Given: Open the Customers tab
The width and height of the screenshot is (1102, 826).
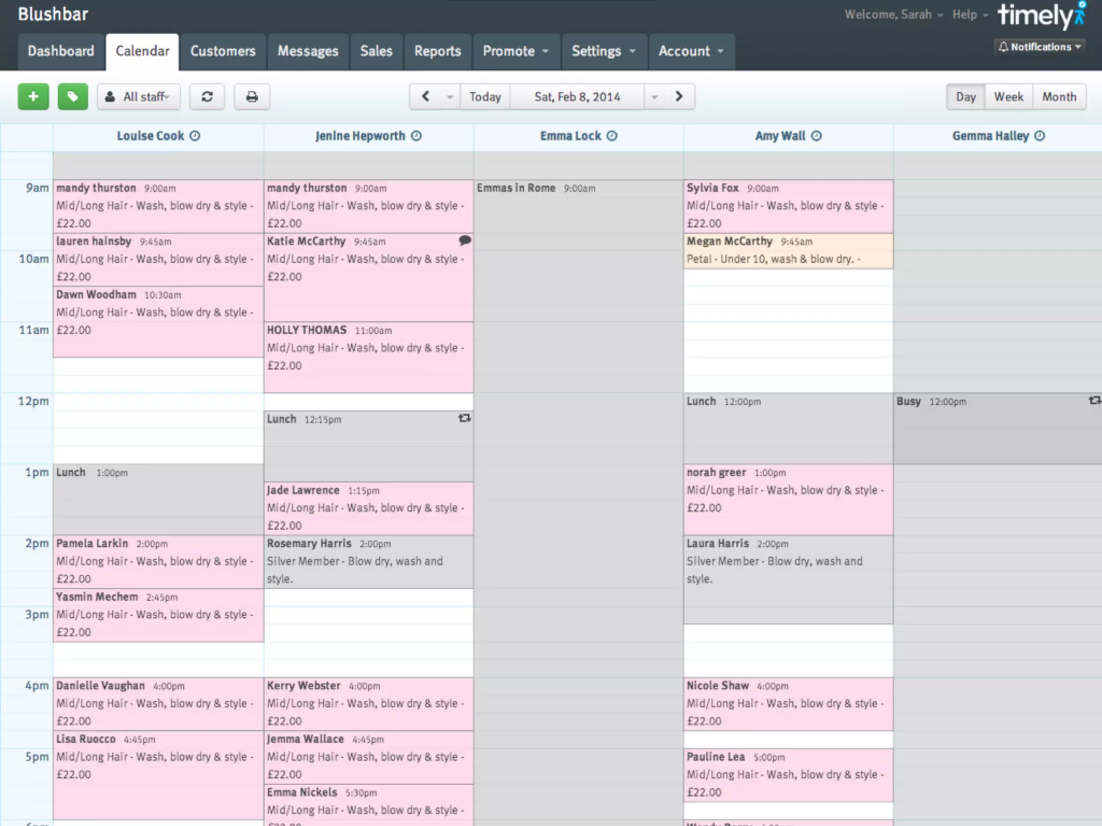Looking at the screenshot, I should [223, 51].
